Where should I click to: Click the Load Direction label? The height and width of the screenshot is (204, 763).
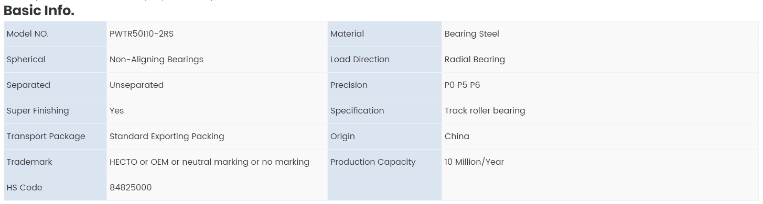(x=360, y=60)
